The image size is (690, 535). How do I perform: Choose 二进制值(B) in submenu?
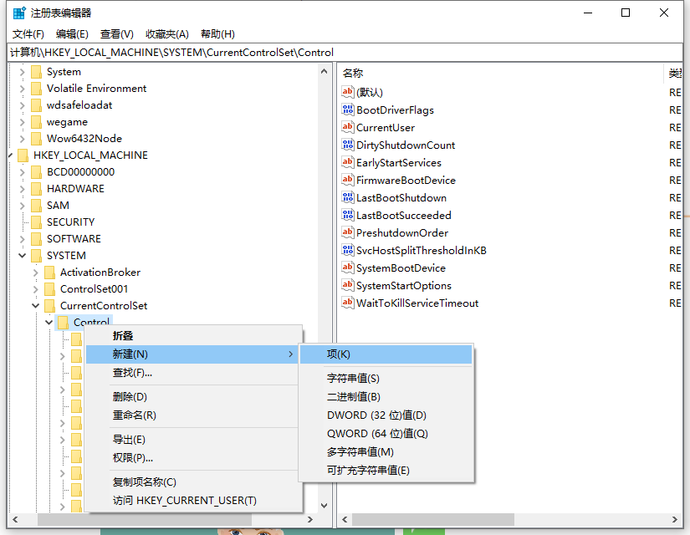pyautogui.click(x=386, y=397)
